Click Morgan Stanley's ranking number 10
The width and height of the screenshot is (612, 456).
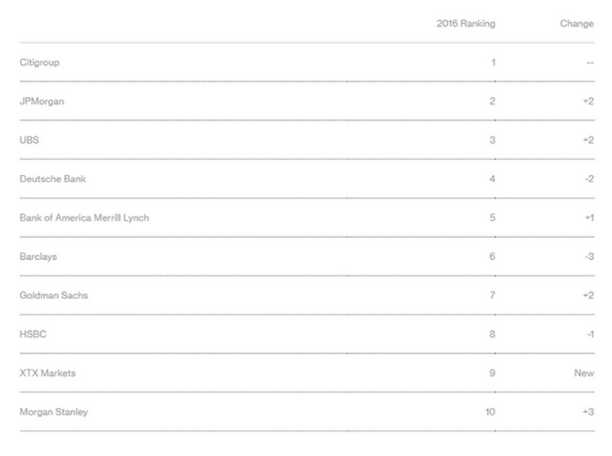(x=490, y=412)
